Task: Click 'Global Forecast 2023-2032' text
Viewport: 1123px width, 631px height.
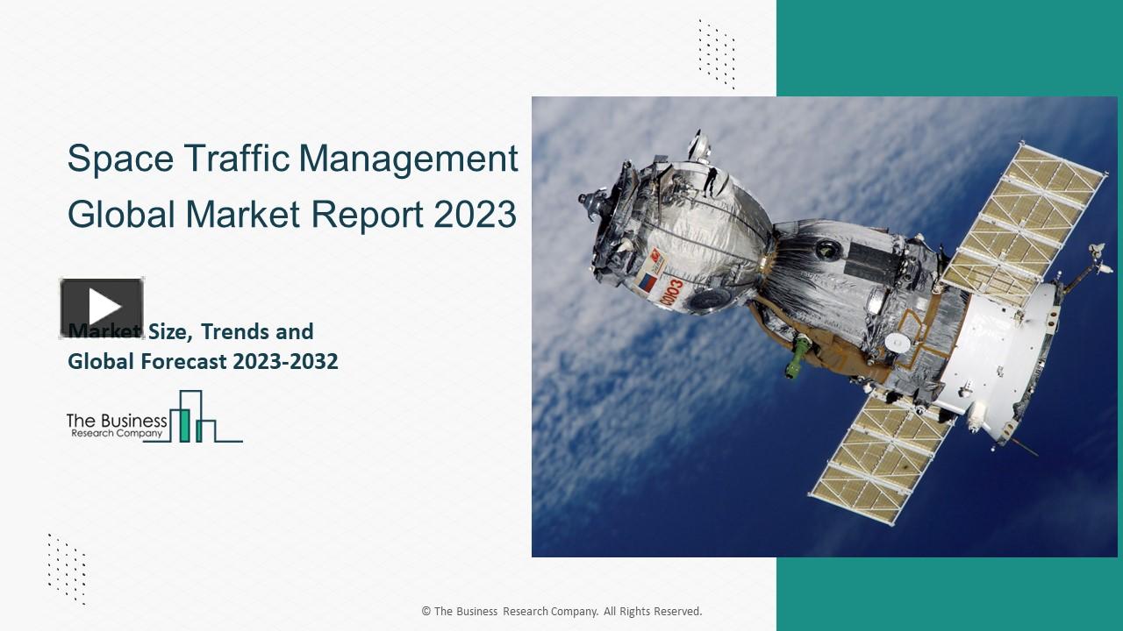Action: coord(203,360)
